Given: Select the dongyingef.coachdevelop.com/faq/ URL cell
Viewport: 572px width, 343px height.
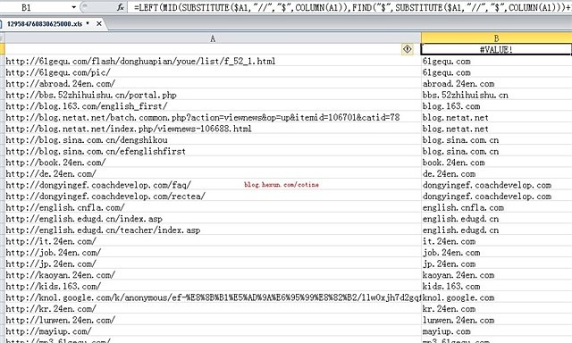Looking at the screenshot, I should click(x=213, y=185).
